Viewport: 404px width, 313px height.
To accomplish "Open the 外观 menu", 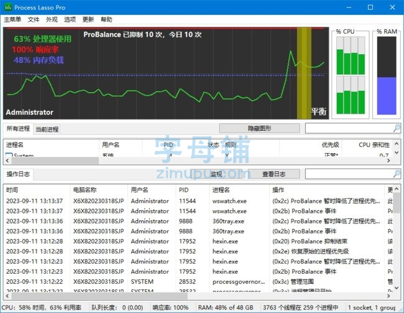I will pyautogui.click(x=52, y=19).
